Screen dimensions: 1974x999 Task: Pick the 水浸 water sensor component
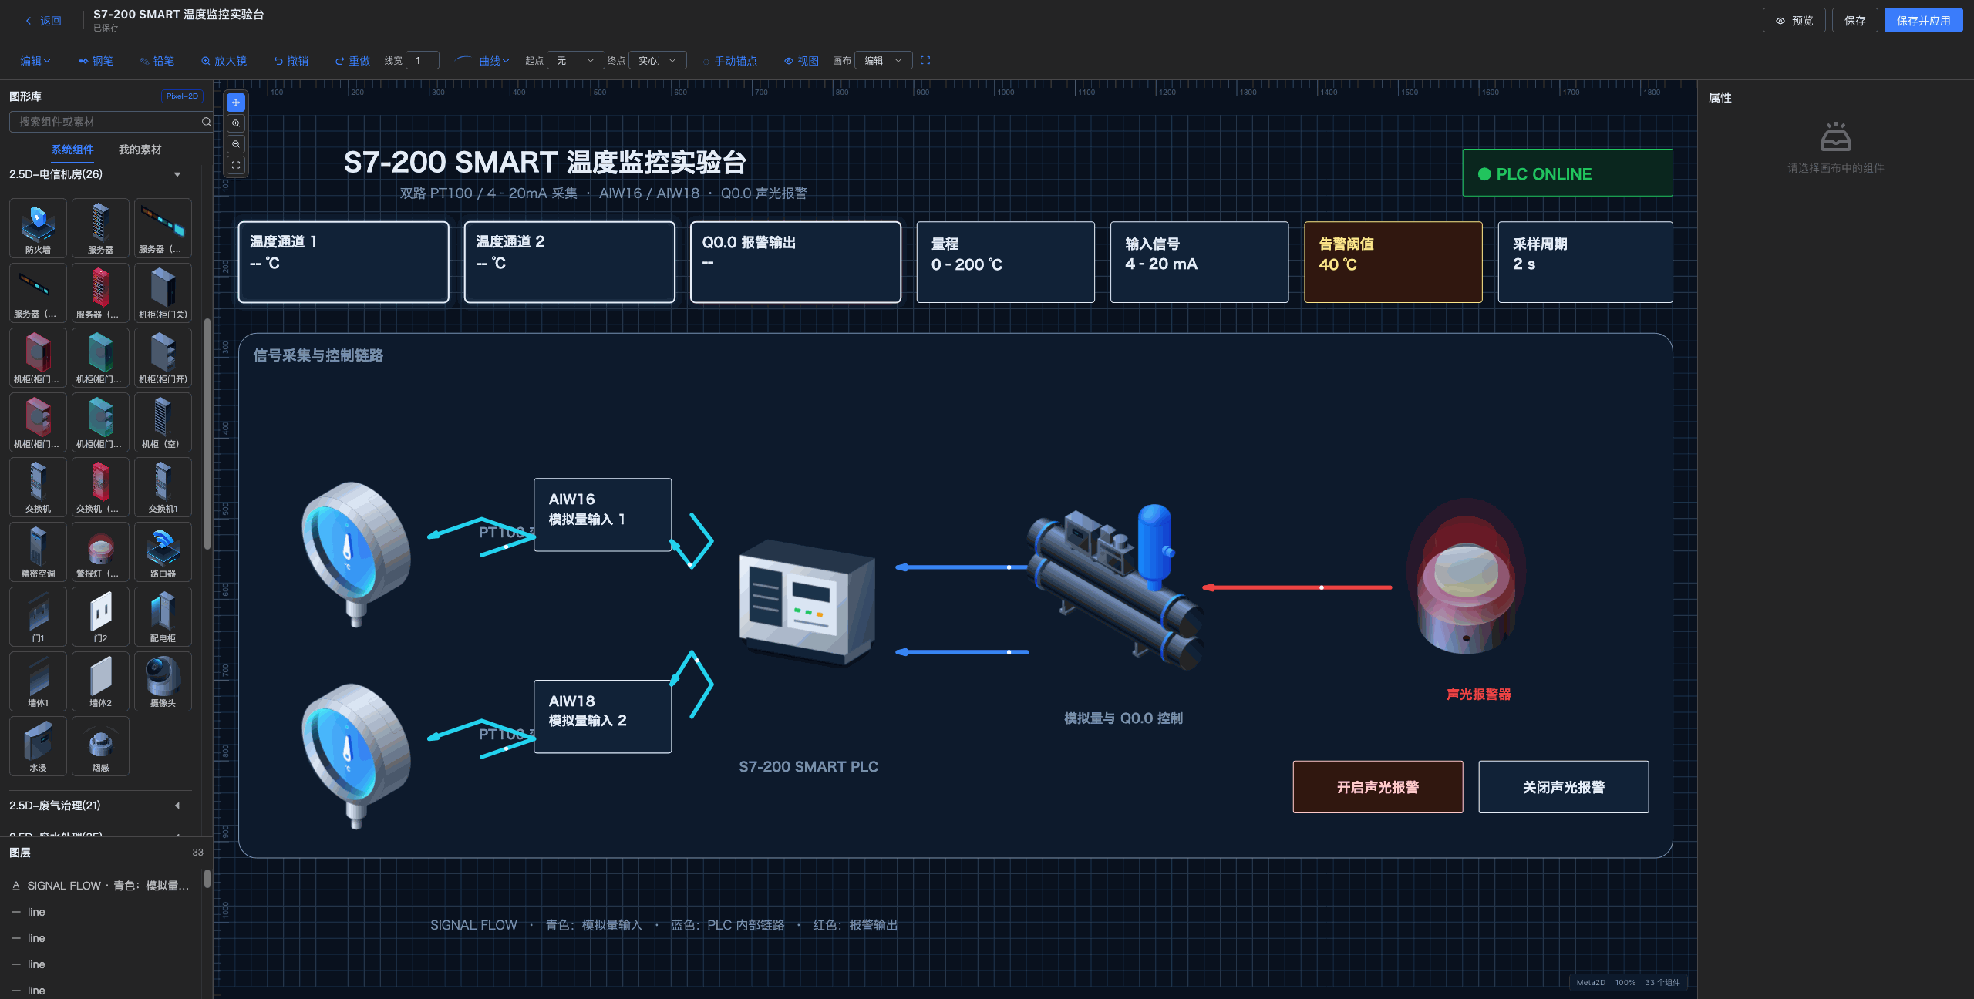38,746
